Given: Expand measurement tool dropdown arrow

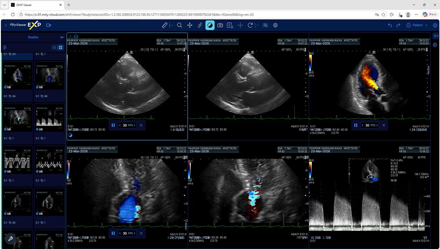Looking at the screenshot, I should tap(171, 25).
